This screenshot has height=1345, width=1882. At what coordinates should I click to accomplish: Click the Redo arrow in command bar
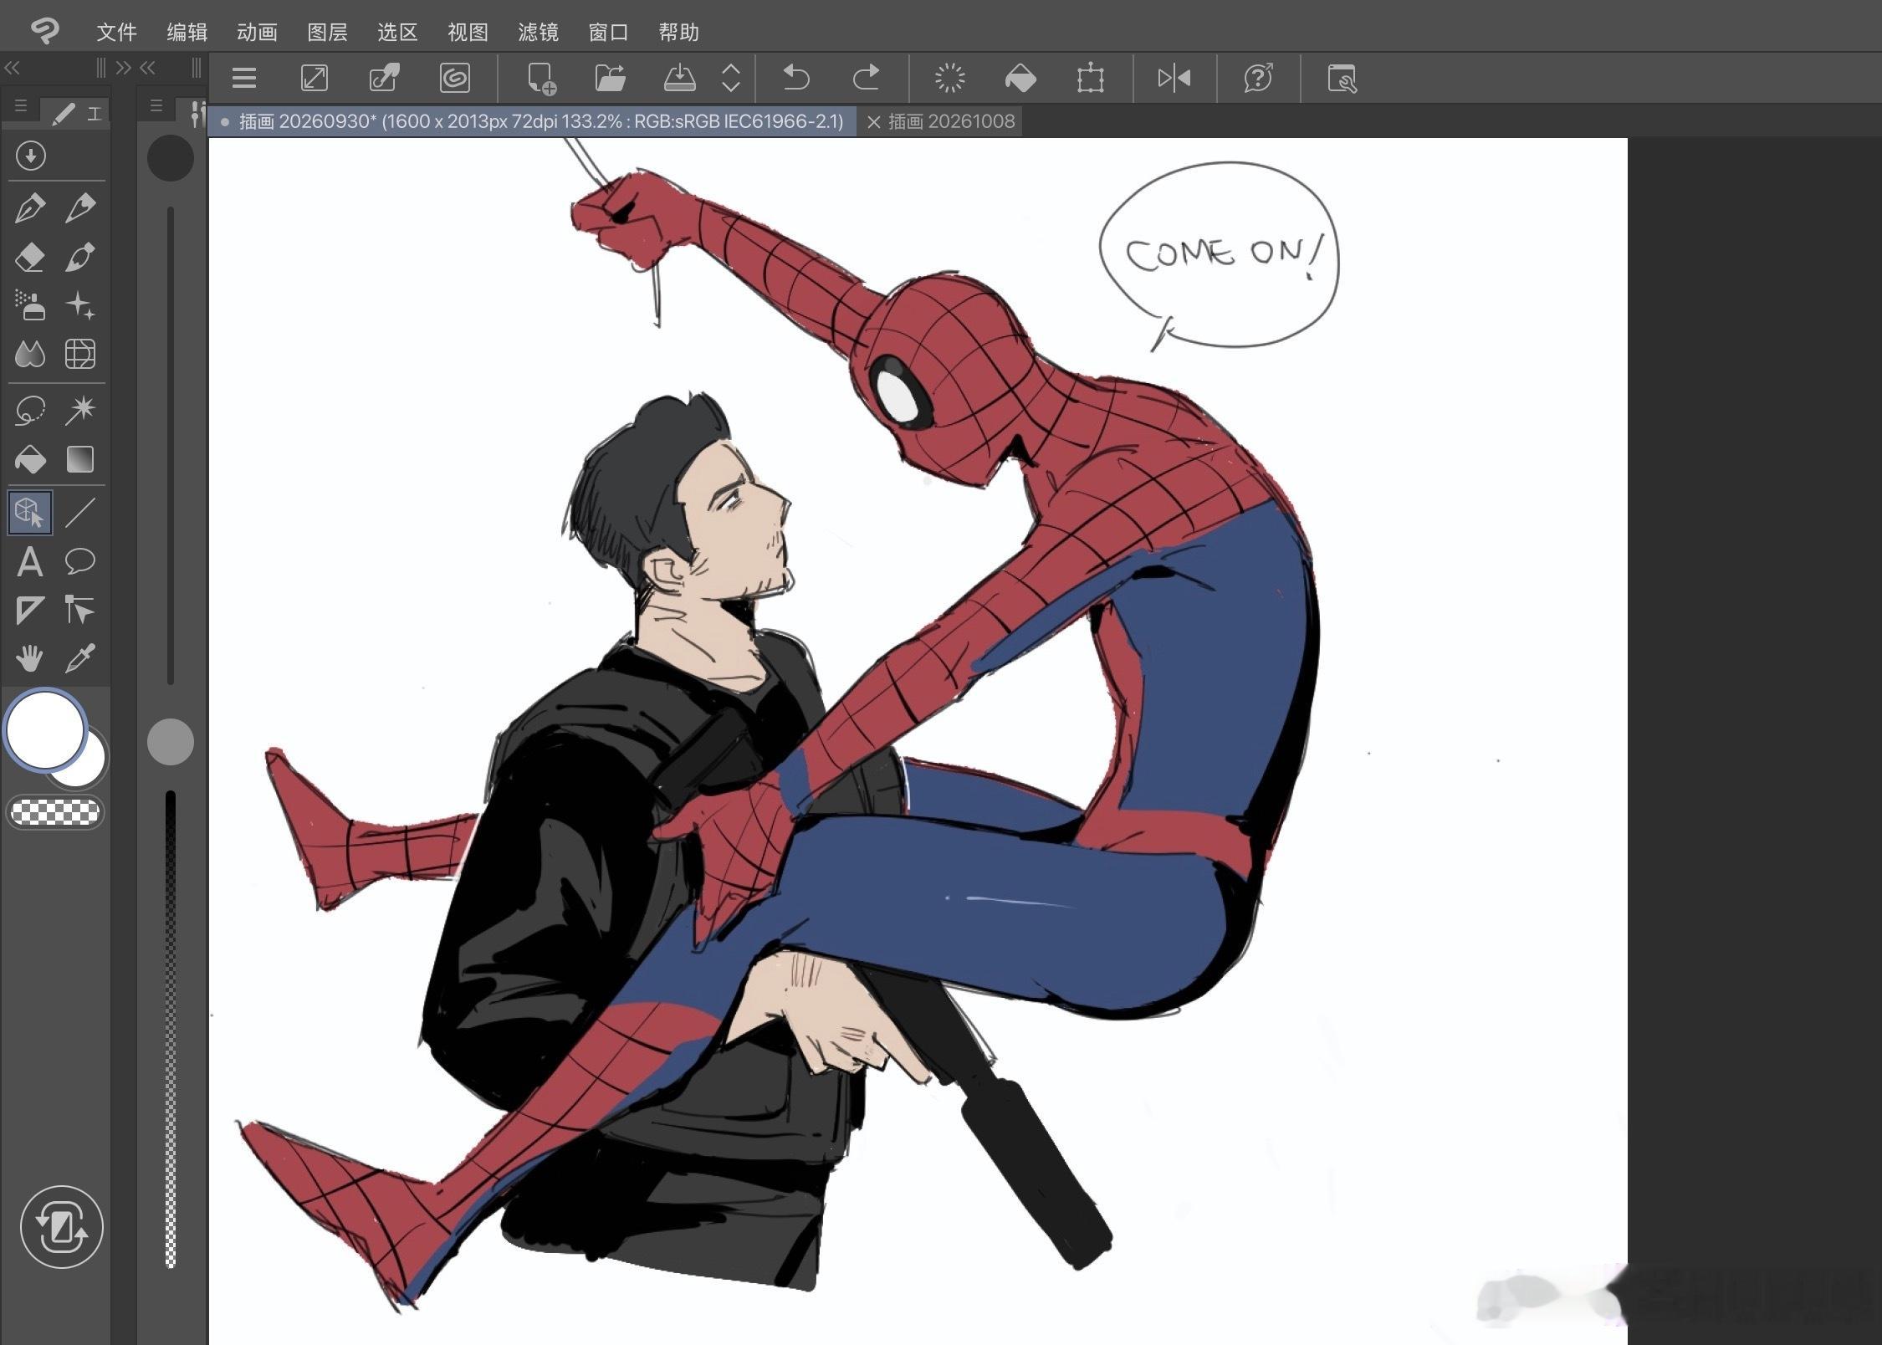[866, 78]
